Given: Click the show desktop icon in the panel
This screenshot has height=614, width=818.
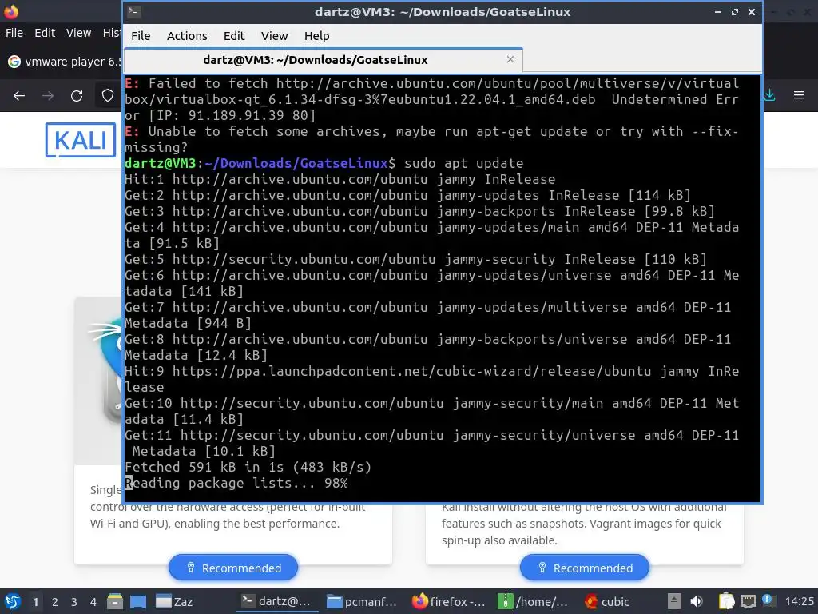Looking at the screenshot, I should tap(137, 601).
